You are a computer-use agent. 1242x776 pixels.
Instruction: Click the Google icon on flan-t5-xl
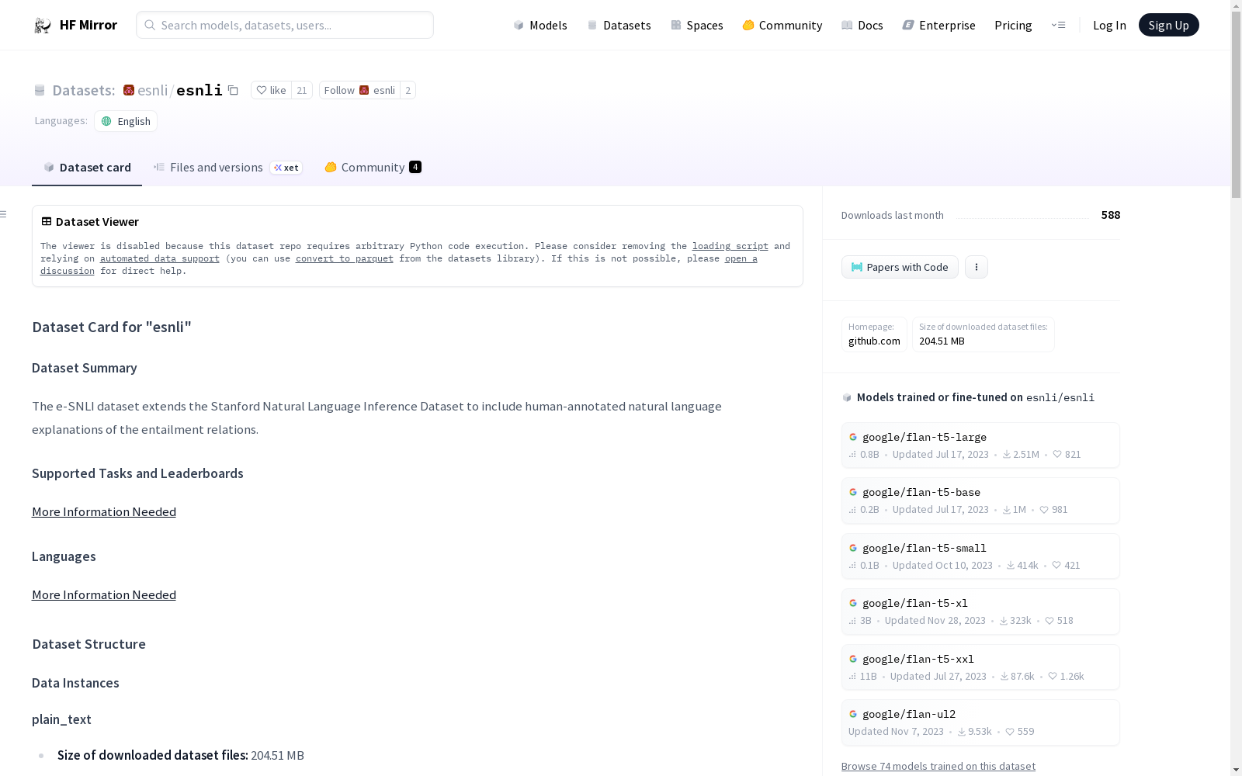853,603
